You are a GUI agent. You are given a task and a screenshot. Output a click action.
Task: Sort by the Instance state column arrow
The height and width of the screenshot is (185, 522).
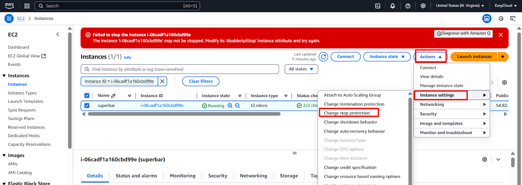click(240, 96)
